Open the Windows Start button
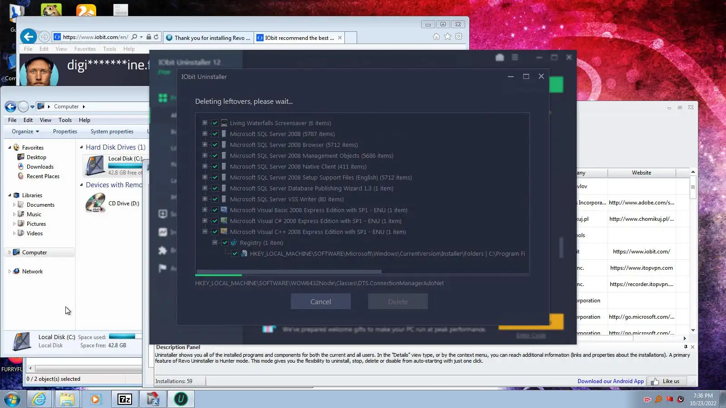 click(x=12, y=399)
